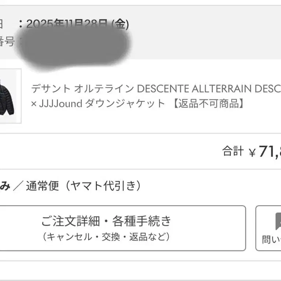This screenshot has width=281, height=281.
Task: Click the ヤマト代引き cash-on-delivery text
Action: pos(101,186)
